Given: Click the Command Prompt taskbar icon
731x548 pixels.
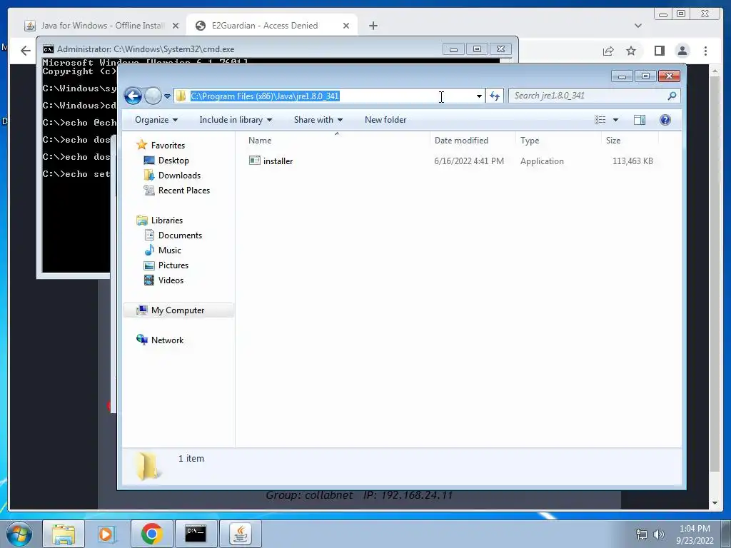Looking at the screenshot, I should 196,534.
